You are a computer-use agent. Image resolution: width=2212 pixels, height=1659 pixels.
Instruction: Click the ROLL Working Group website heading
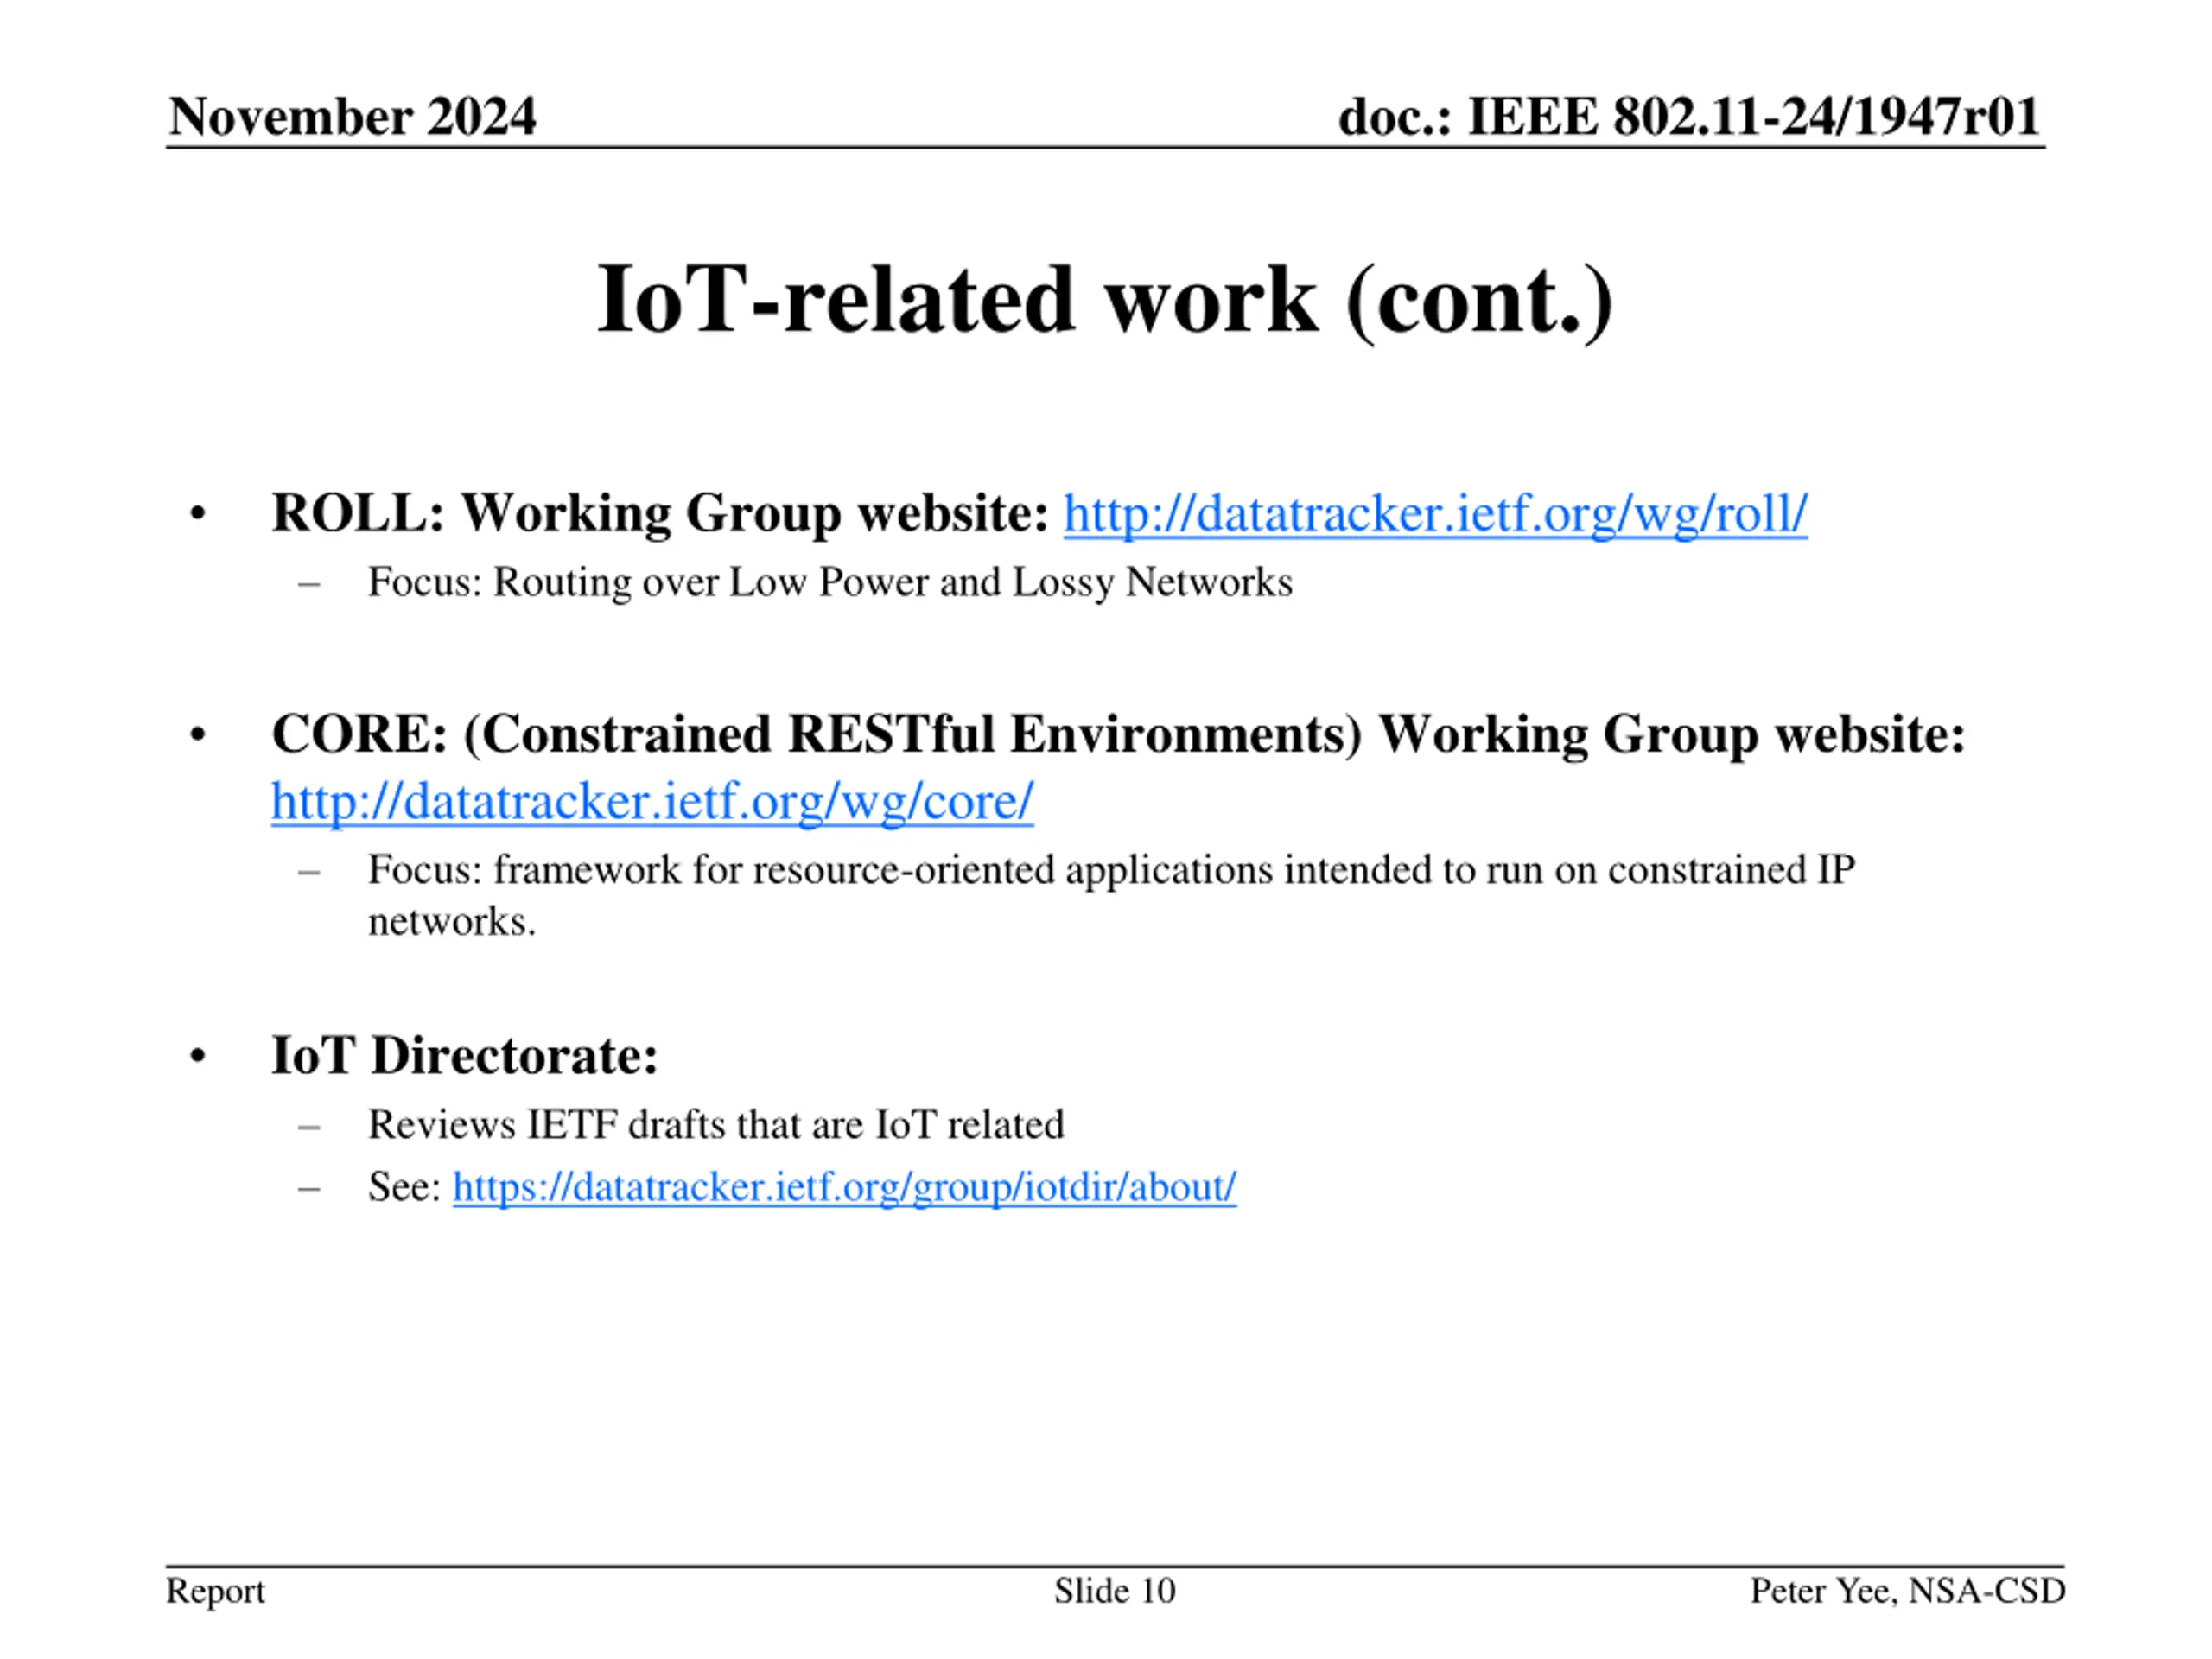point(660,514)
